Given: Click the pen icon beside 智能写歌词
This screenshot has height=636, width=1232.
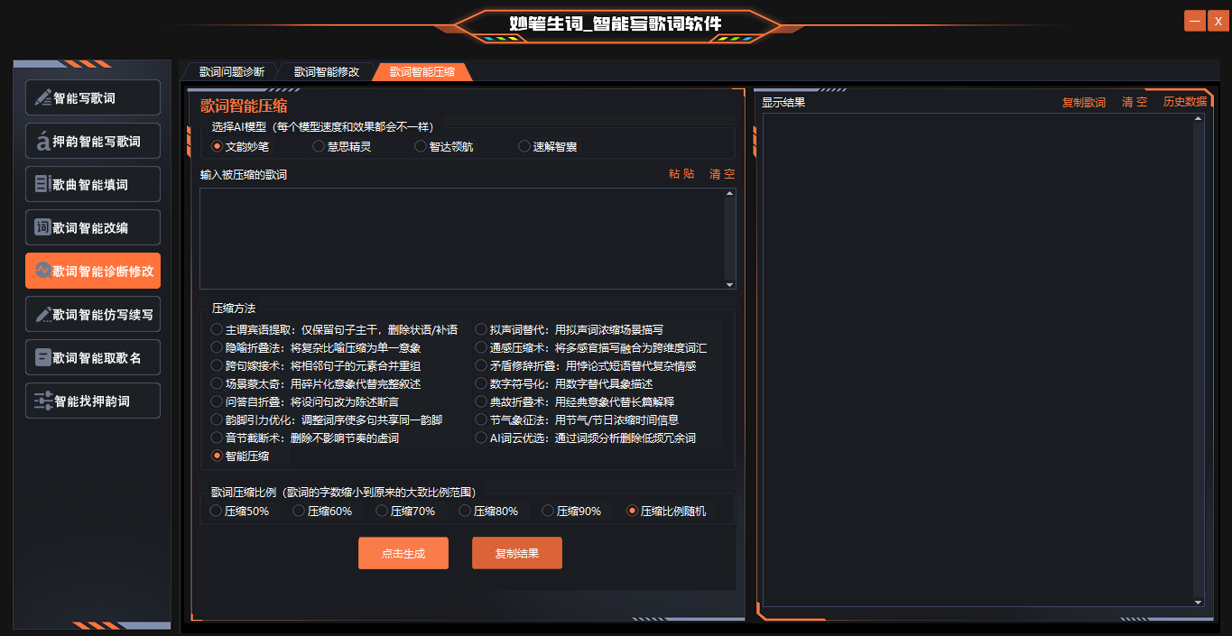Looking at the screenshot, I should [x=42, y=97].
